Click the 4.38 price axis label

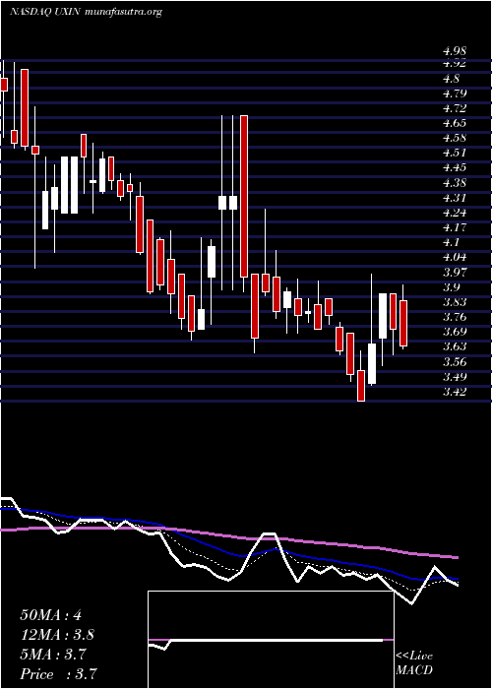[x=455, y=183]
